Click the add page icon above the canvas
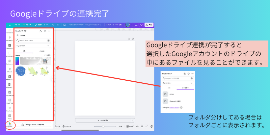This screenshot has width=270, height=135. [x=133, y=39]
